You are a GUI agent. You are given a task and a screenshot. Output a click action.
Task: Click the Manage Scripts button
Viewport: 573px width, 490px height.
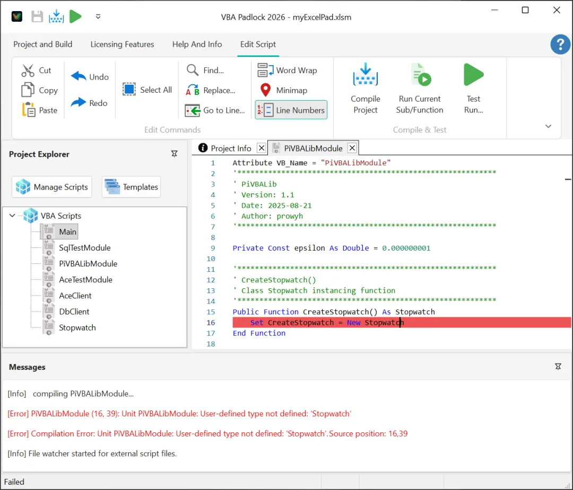click(x=51, y=187)
